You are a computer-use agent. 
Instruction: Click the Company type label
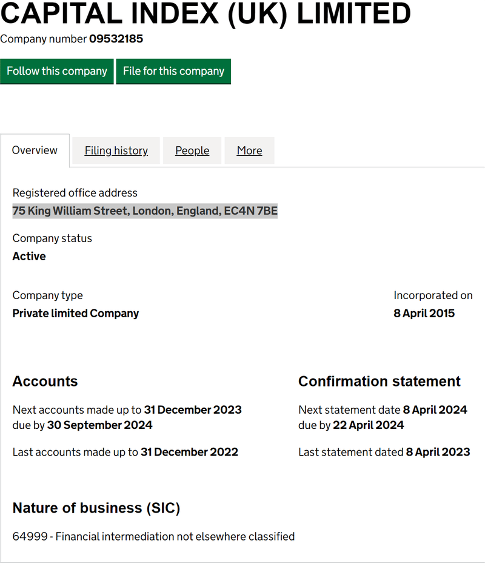tap(48, 295)
